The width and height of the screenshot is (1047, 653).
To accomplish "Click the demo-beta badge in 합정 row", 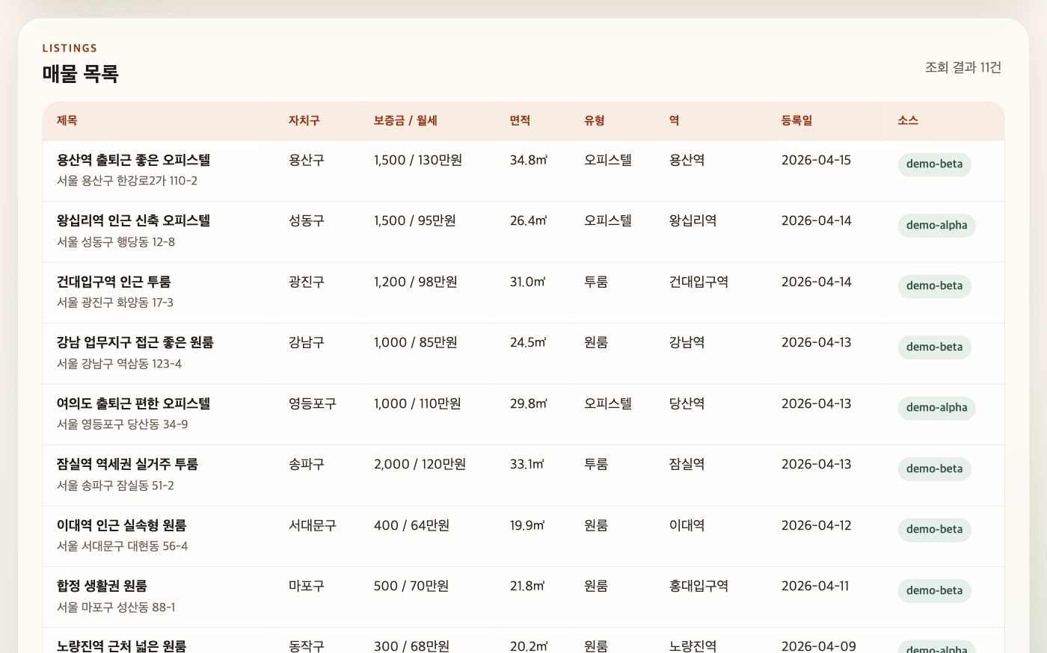I will point(934,591).
